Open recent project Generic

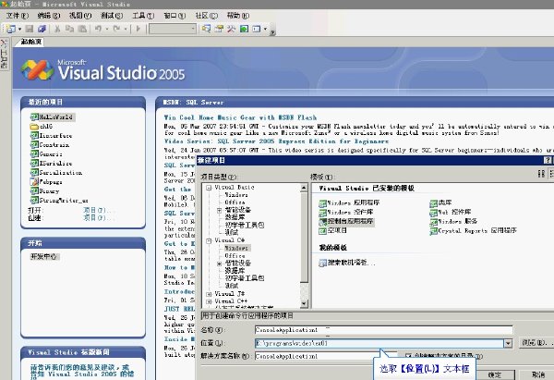click(x=46, y=153)
